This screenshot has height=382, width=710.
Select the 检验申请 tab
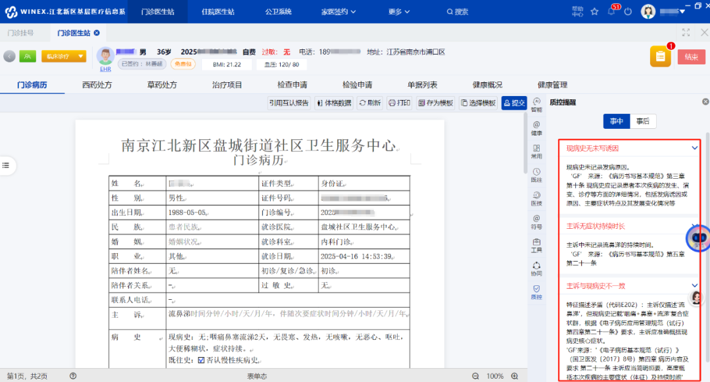point(357,85)
